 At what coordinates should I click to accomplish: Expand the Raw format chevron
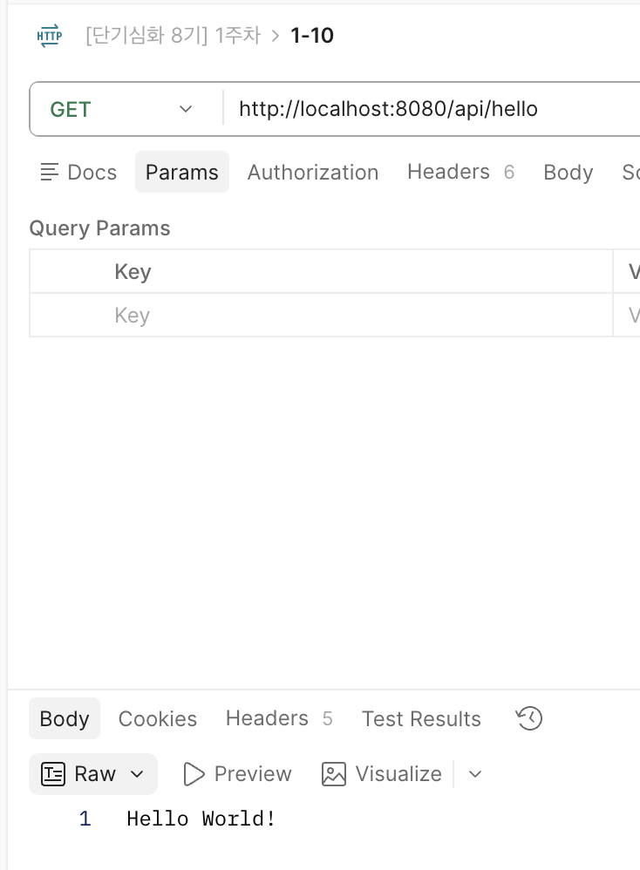pos(137,774)
